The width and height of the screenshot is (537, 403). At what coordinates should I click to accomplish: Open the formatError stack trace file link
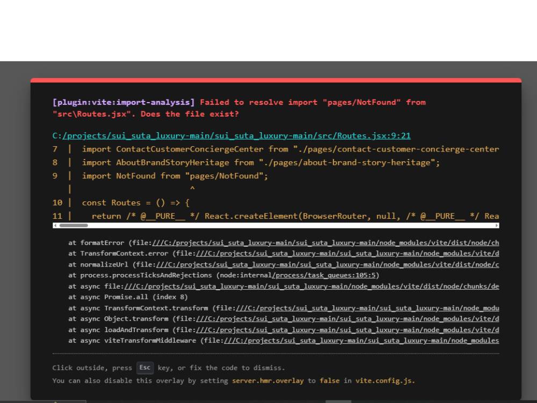tap(325, 243)
